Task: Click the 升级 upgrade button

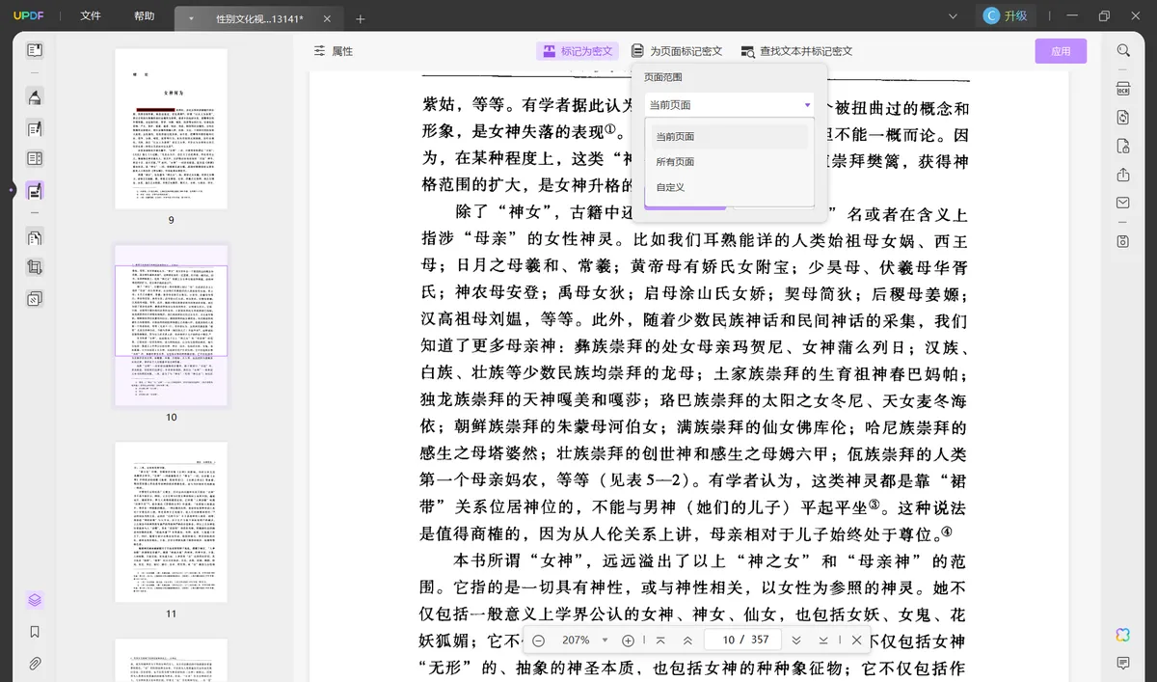Action: (x=1007, y=15)
